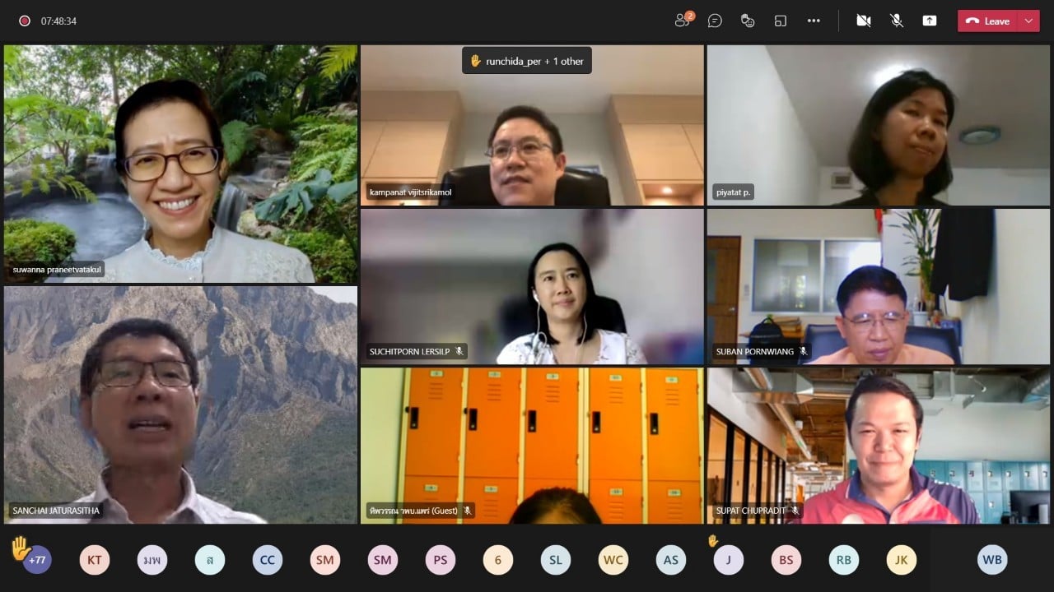The image size is (1054, 592).
Task: Turn the camera on
Action: point(864,21)
